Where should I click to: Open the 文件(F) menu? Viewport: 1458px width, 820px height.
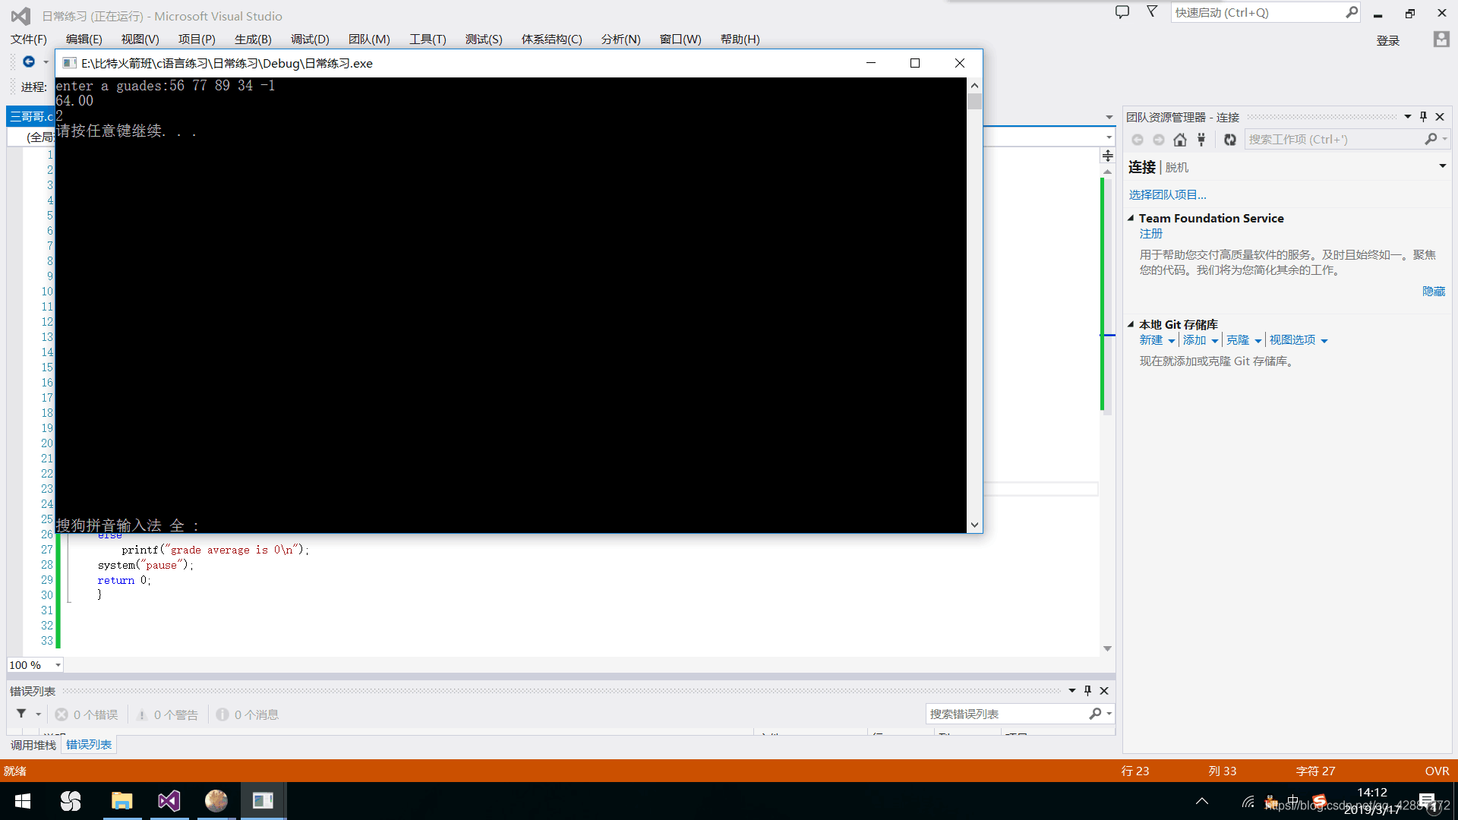pos(29,39)
